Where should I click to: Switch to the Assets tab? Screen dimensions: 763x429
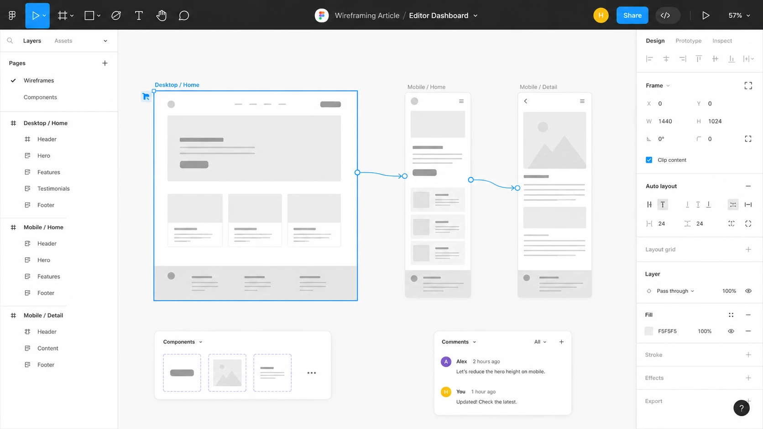coord(63,41)
